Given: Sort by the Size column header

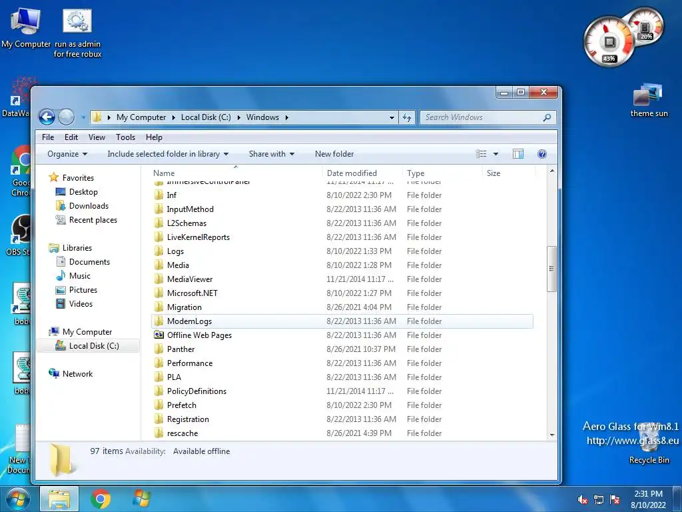Looking at the screenshot, I should coord(494,173).
